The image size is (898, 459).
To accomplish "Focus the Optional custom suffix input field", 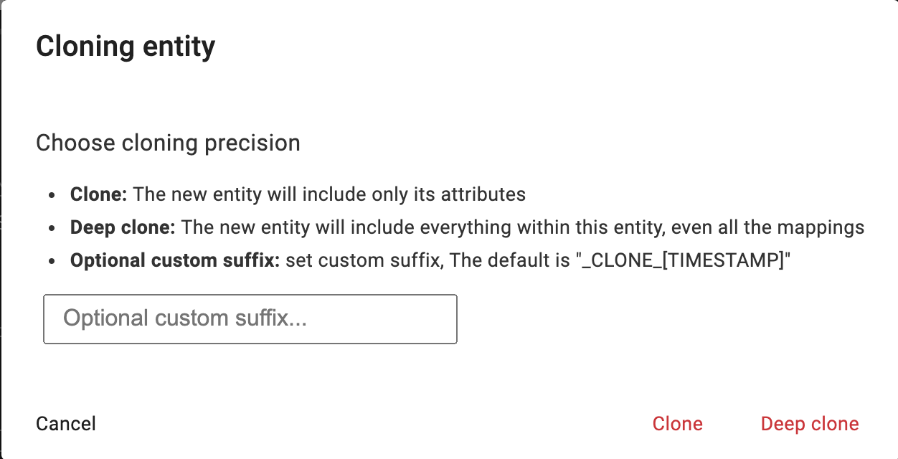I will (250, 318).
